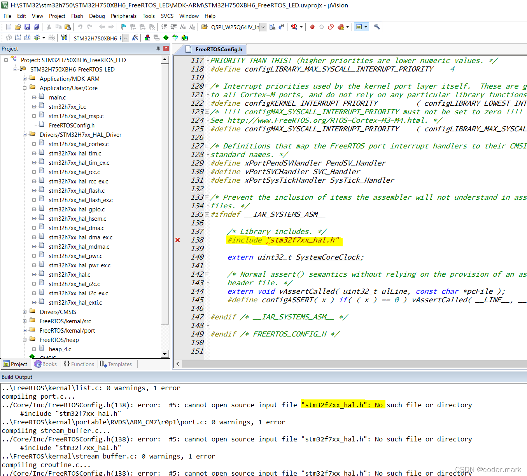Select FreeRTOSConfig.h in the project tree

[72, 126]
